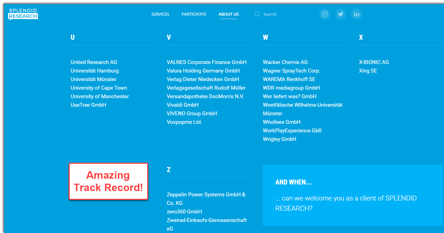Click University of Cape Town
The height and width of the screenshot is (233, 444).
99,88
